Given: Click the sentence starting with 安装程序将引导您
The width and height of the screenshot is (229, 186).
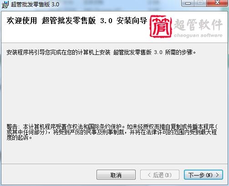Looking at the screenshot, I should click(x=101, y=53).
